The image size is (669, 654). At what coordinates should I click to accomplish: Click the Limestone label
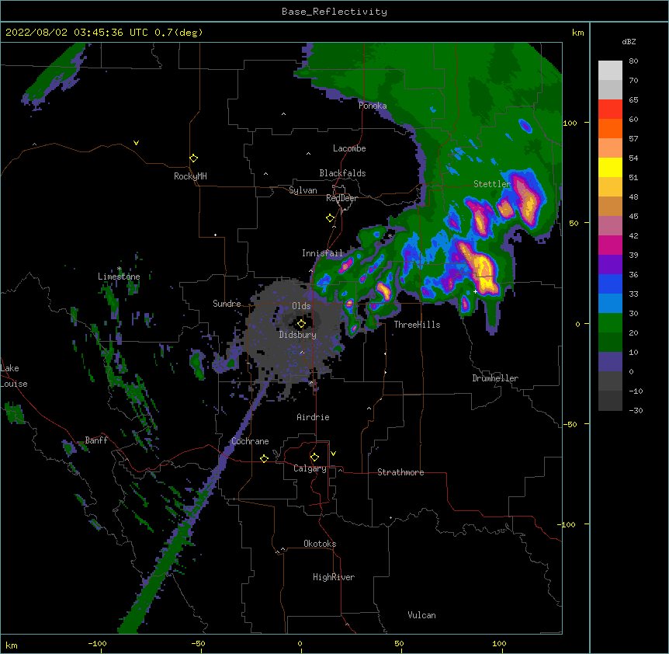pos(119,277)
